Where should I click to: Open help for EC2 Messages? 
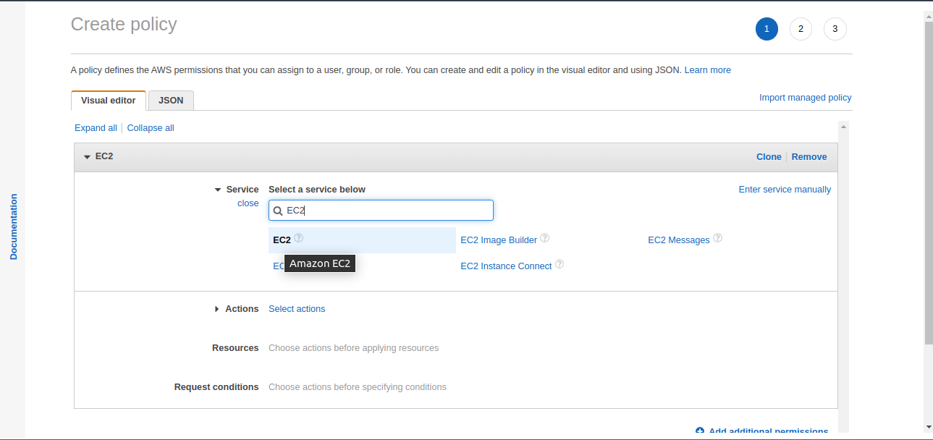pyautogui.click(x=717, y=238)
